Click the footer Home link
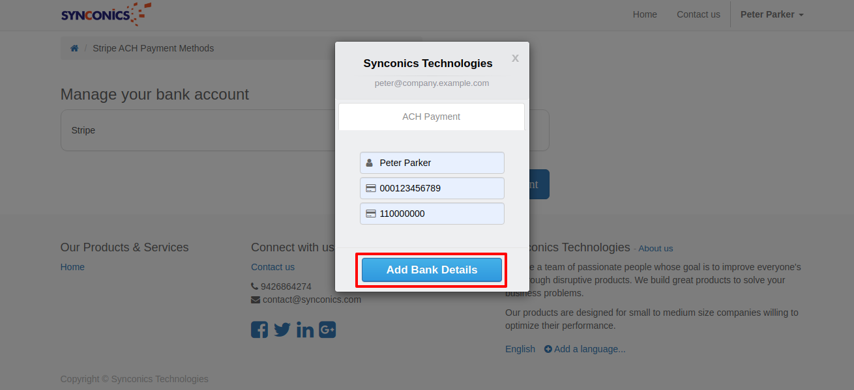 (72, 267)
